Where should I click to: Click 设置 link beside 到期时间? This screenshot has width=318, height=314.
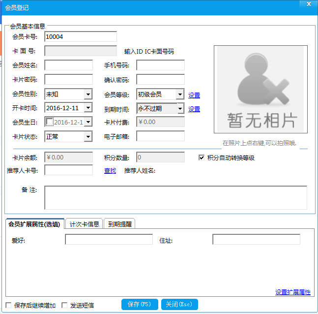coord(194,109)
